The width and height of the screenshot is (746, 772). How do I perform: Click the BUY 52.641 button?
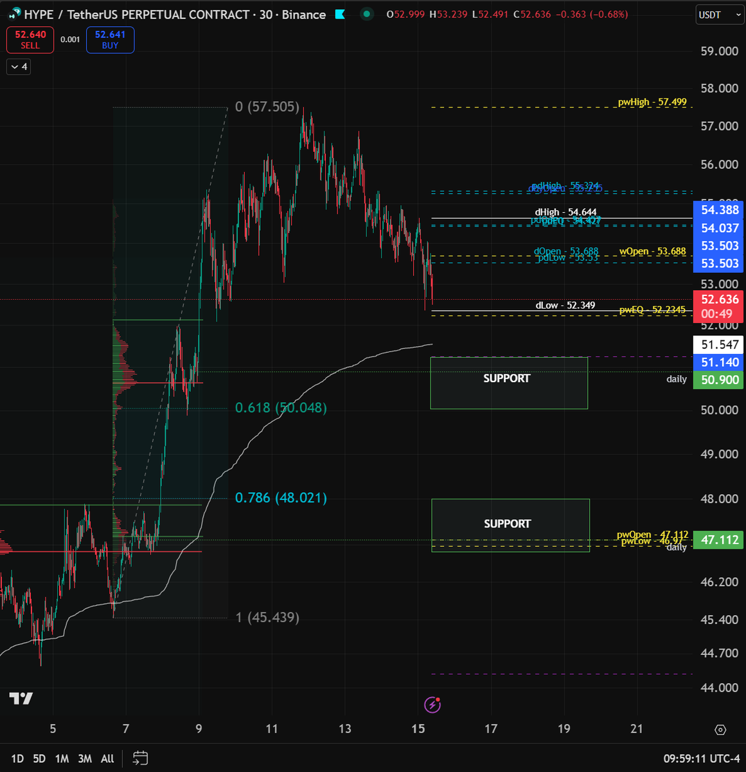[110, 40]
